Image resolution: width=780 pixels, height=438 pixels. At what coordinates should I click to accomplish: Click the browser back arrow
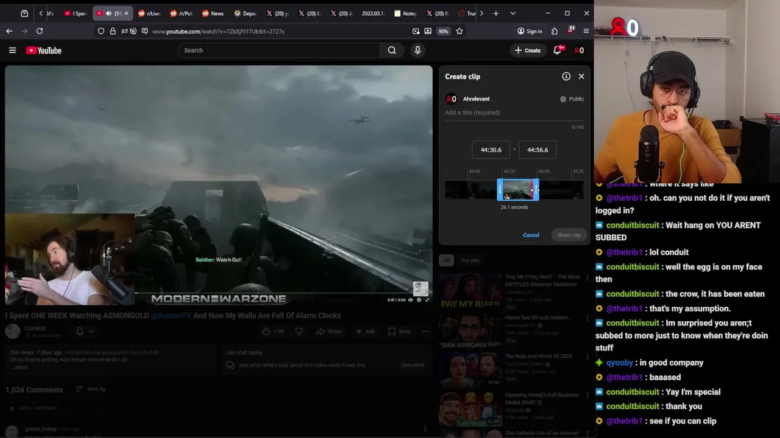pos(9,31)
